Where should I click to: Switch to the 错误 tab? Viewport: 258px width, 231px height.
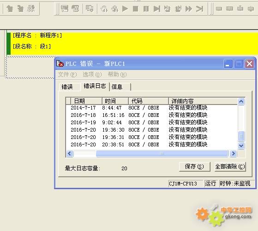point(67,87)
